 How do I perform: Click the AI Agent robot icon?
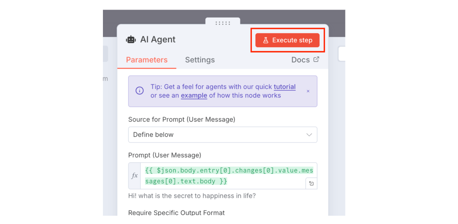coord(131,40)
